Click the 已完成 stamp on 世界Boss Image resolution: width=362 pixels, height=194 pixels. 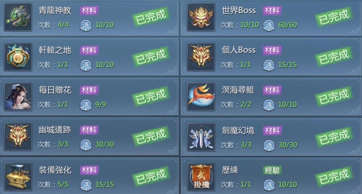point(334,17)
